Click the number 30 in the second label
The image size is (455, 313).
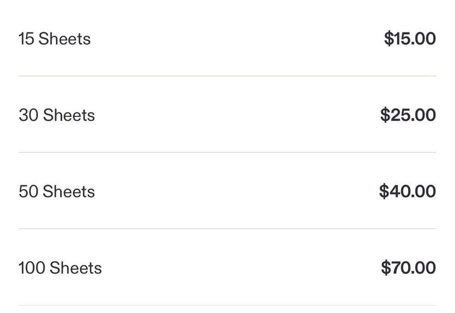[x=28, y=116]
